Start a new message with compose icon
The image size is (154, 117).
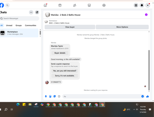[37, 12]
